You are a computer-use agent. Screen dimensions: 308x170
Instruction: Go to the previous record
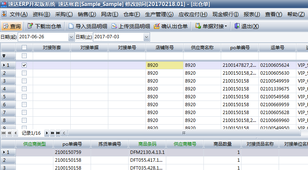pyautogui.click(x=16, y=133)
